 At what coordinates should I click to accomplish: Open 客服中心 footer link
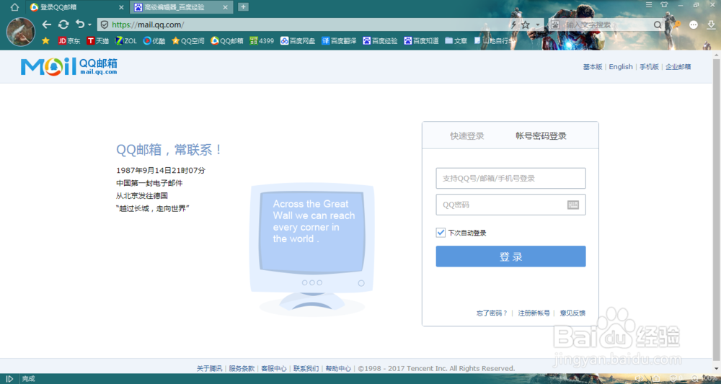pos(273,368)
